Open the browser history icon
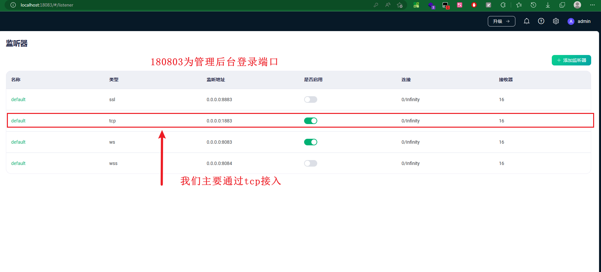 (533, 5)
